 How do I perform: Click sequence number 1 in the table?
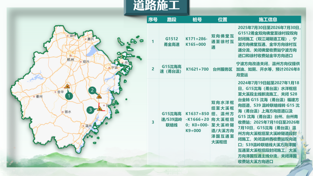pyautogui.click(x=153, y=42)
